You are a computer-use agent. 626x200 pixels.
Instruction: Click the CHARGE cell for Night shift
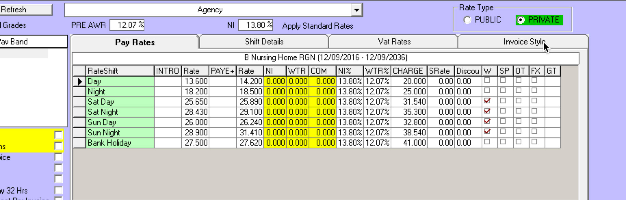pos(409,92)
